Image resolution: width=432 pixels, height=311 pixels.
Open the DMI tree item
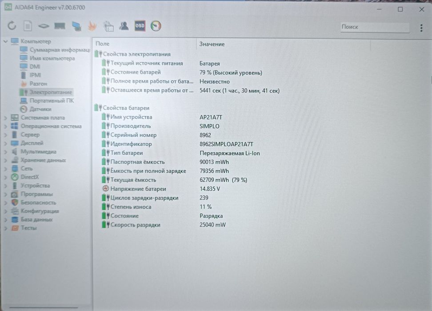pyautogui.click(x=30, y=67)
